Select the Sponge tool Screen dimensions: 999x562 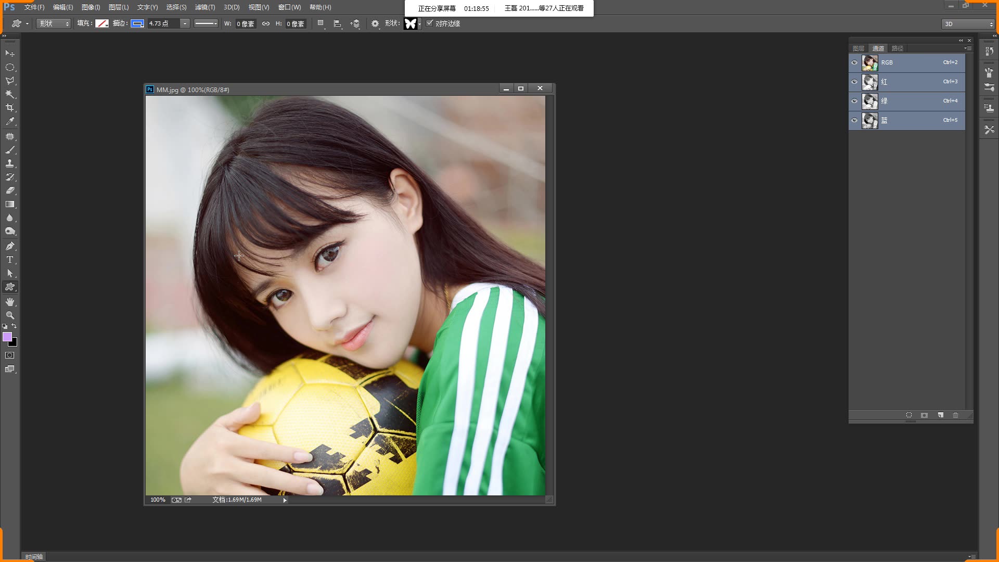tap(10, 231)
